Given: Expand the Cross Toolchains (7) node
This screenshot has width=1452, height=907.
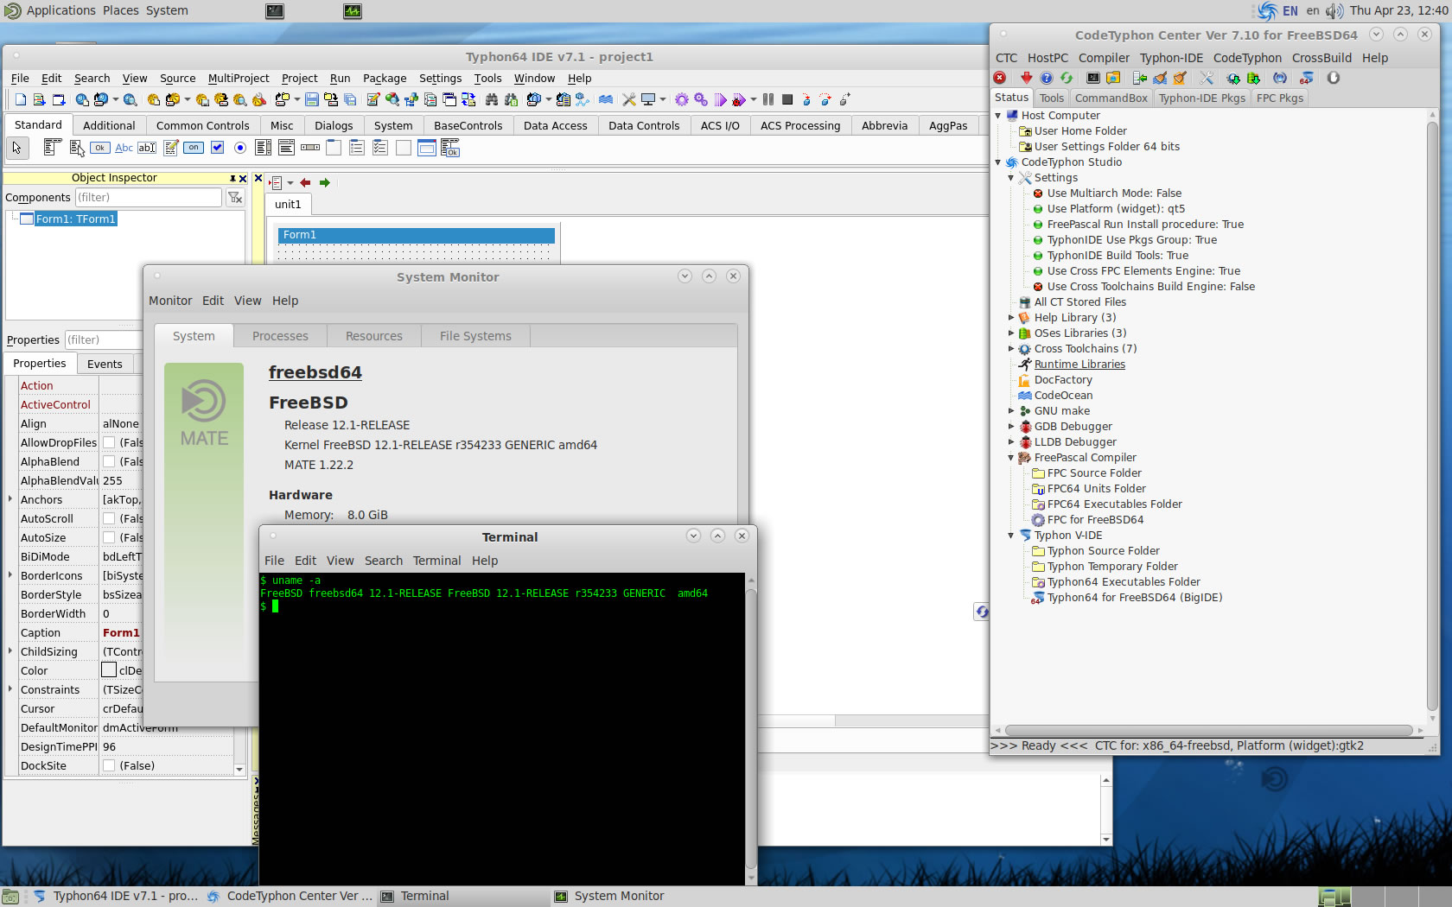Looking at the screenshot, I should (1011, 348).
